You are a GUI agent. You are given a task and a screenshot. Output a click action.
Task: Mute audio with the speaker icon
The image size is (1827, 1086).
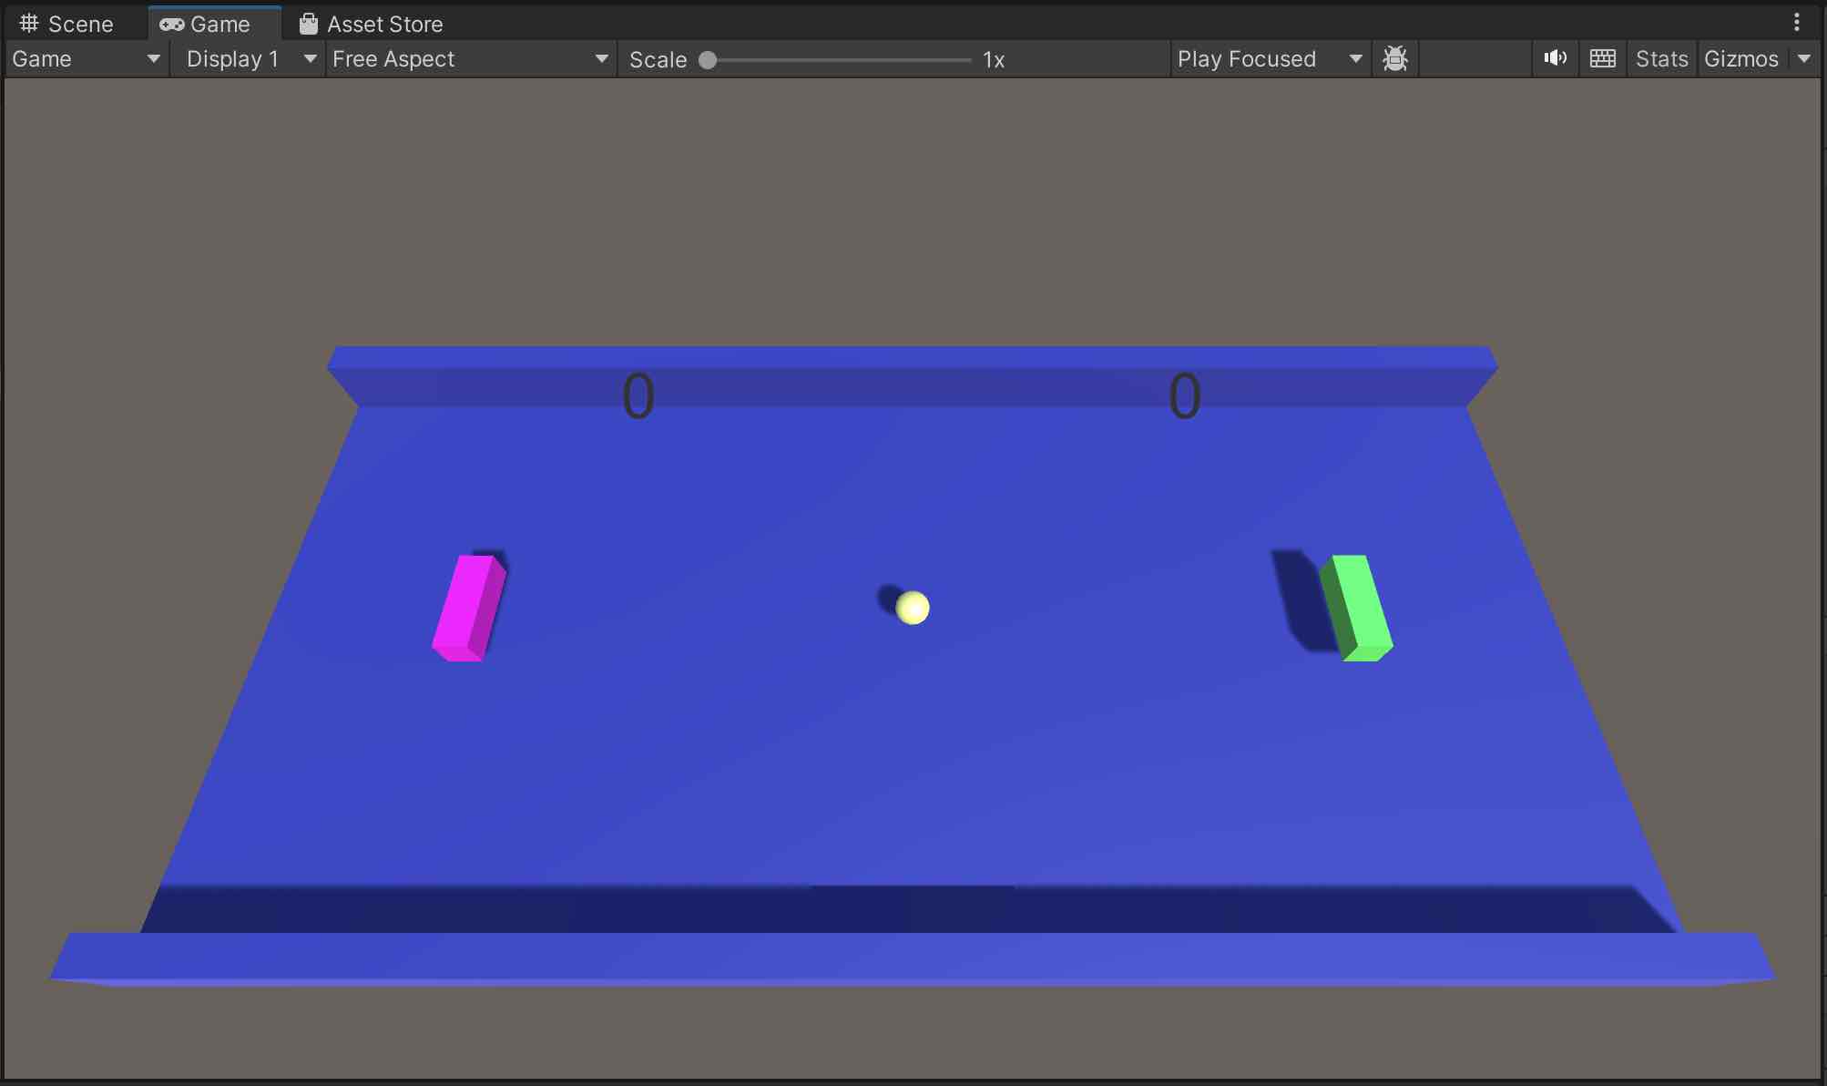[x=1555, y=59]
